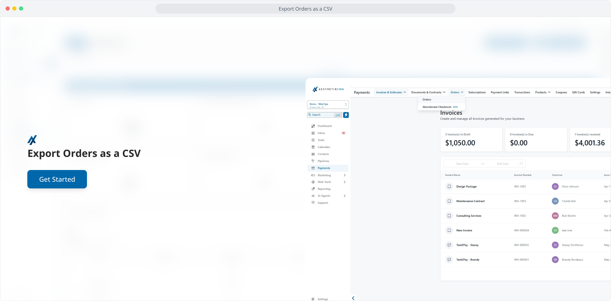611x301 pixels.
Task: Open the Demo - Med Spa account switcher
Action: [328, 105]
